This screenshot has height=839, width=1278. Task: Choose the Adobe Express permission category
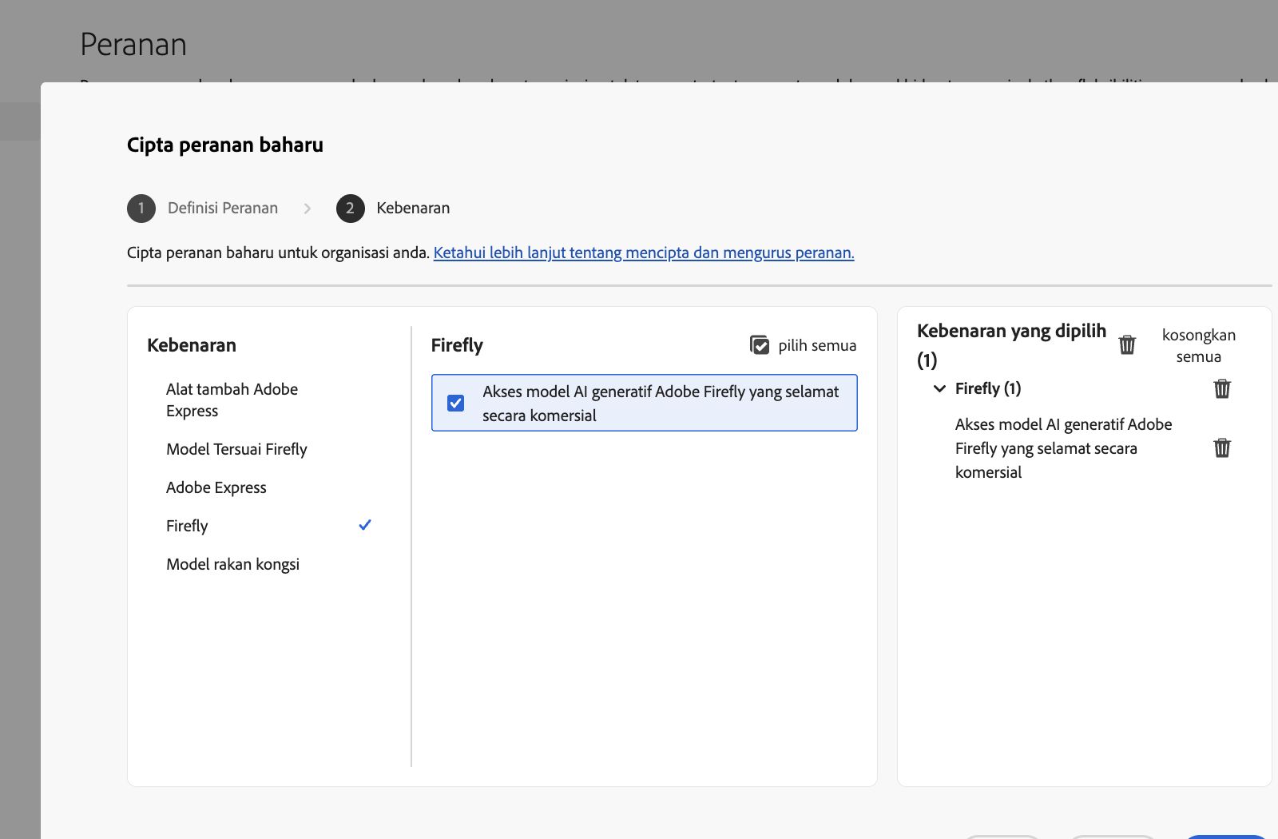(x=216, y=487)
